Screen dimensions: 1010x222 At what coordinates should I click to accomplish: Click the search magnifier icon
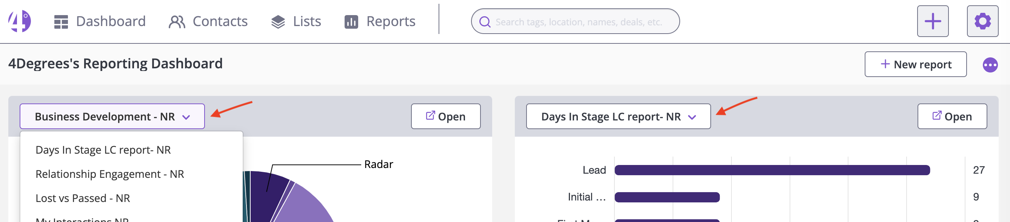[485, 22]
